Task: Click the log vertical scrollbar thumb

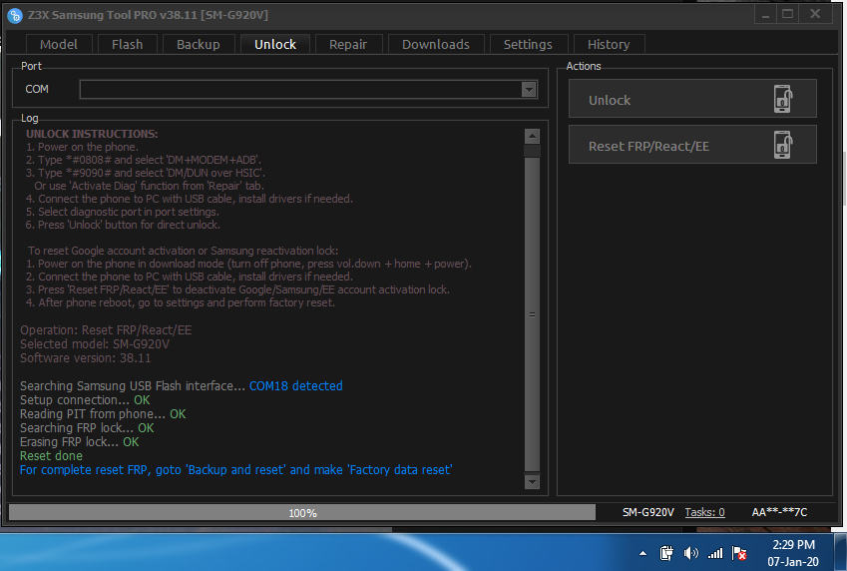Action: tap(532, 314)
